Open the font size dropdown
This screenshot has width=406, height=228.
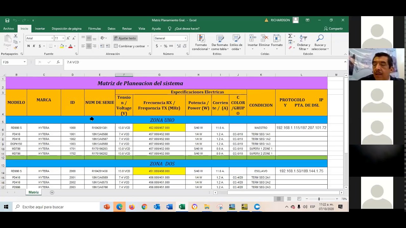[63, 38]
